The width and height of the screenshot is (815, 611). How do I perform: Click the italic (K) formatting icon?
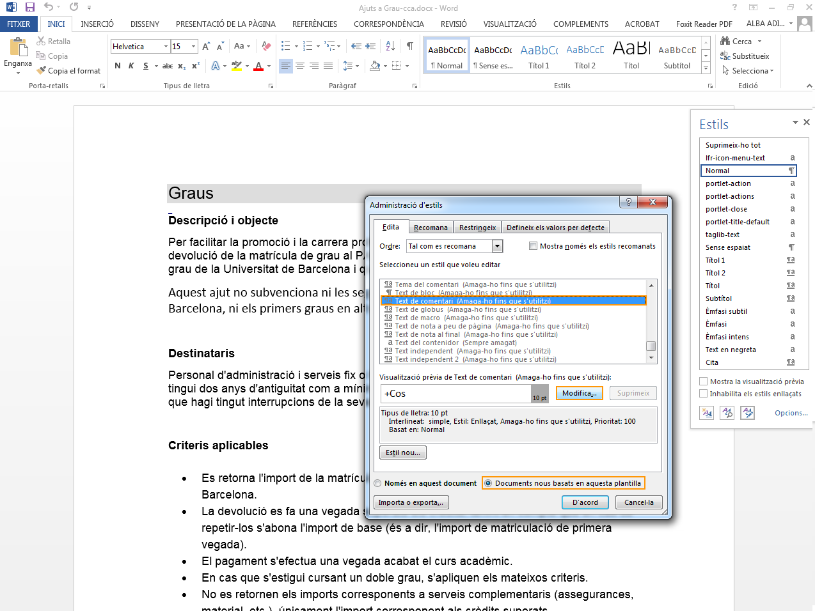click(131, 66)
